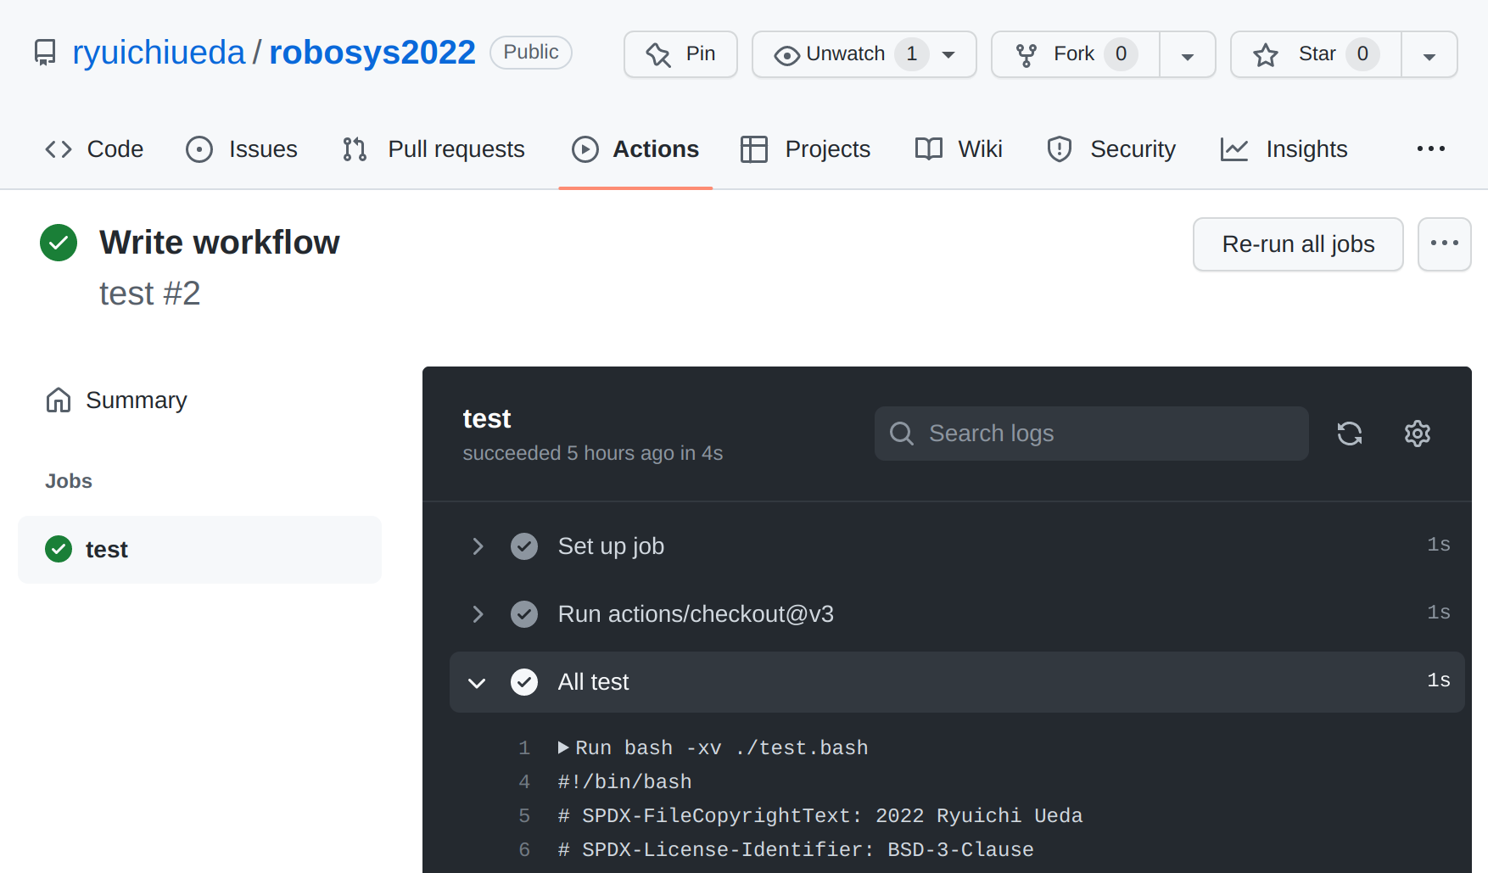
Task: Expand the Set up job step
Action: pos(478,546)
